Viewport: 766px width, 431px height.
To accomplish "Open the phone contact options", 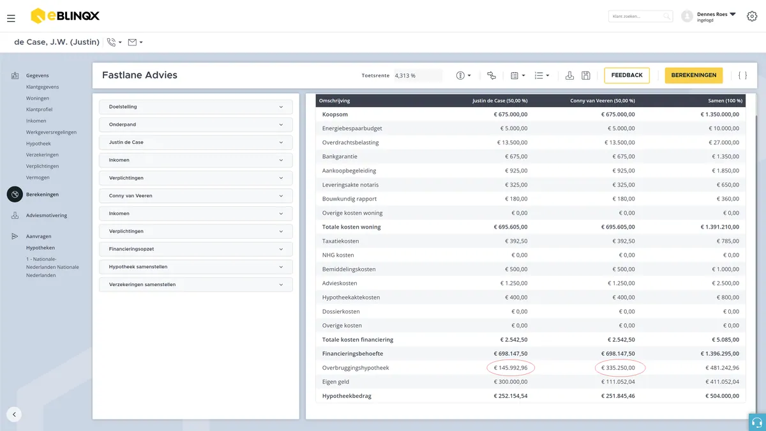I will point(114,42).
